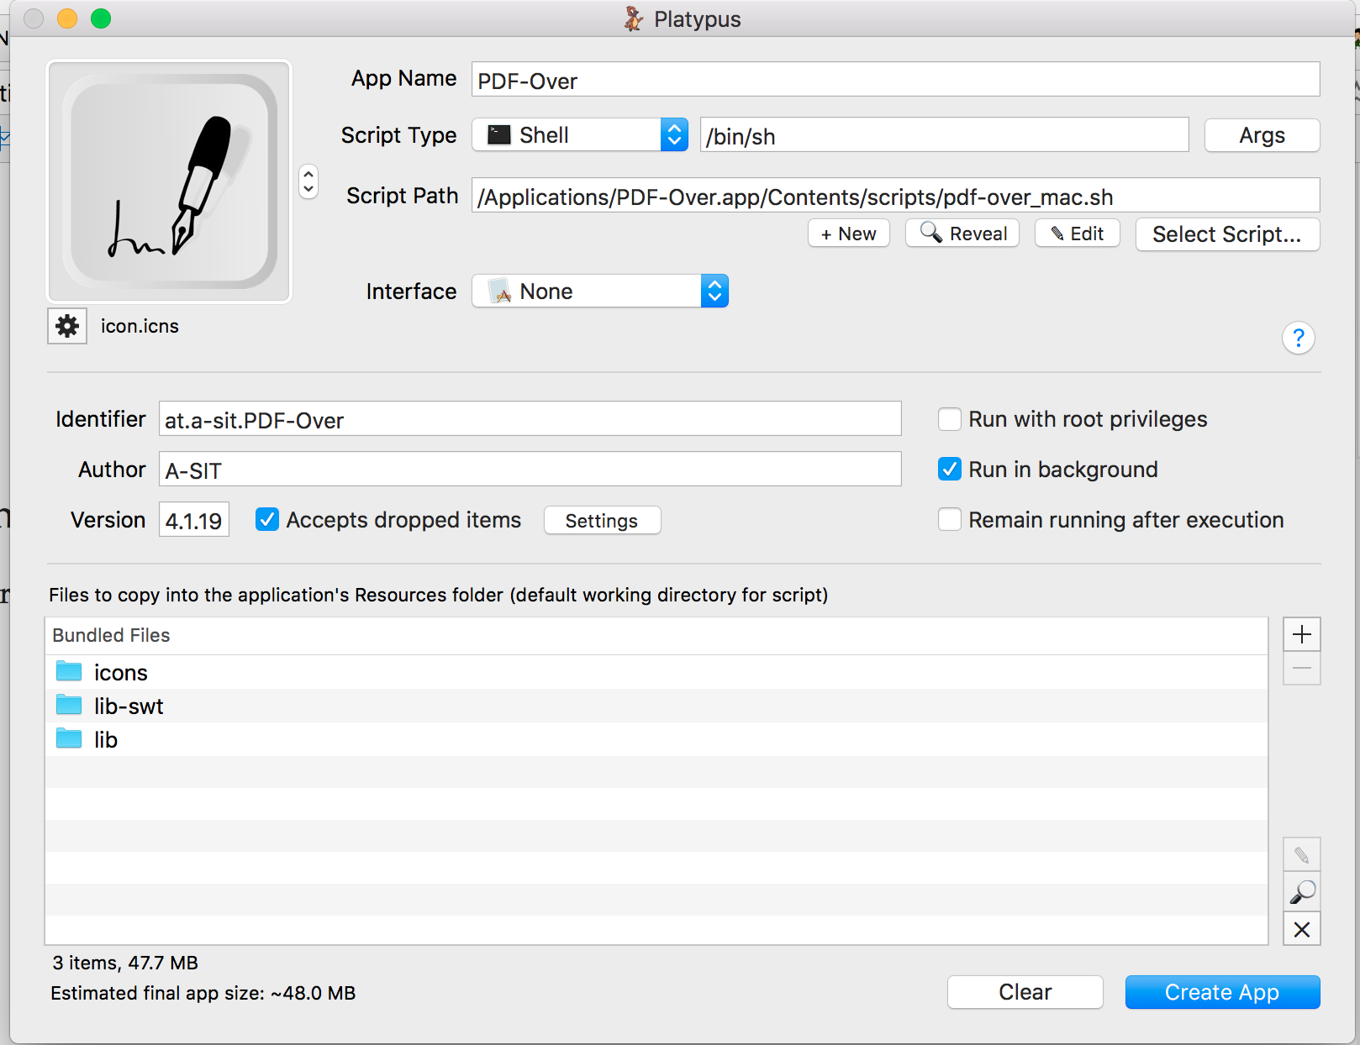Clear bundled files list with X icon
Screen dimensions: 1360x1045
[1301, 929]
